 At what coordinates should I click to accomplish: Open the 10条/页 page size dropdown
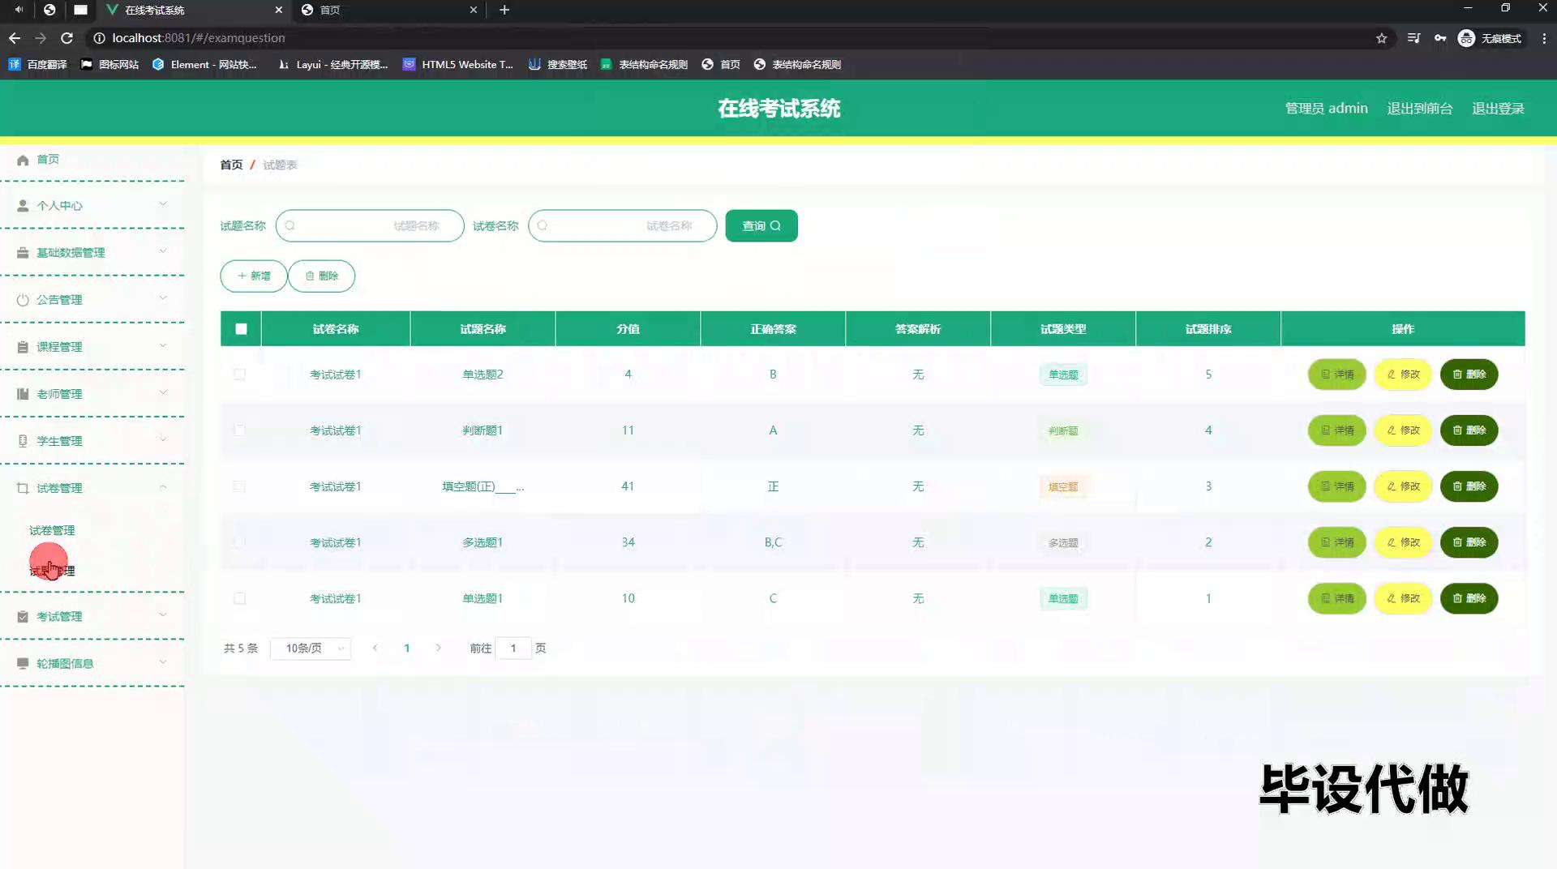tap(311, 649)
